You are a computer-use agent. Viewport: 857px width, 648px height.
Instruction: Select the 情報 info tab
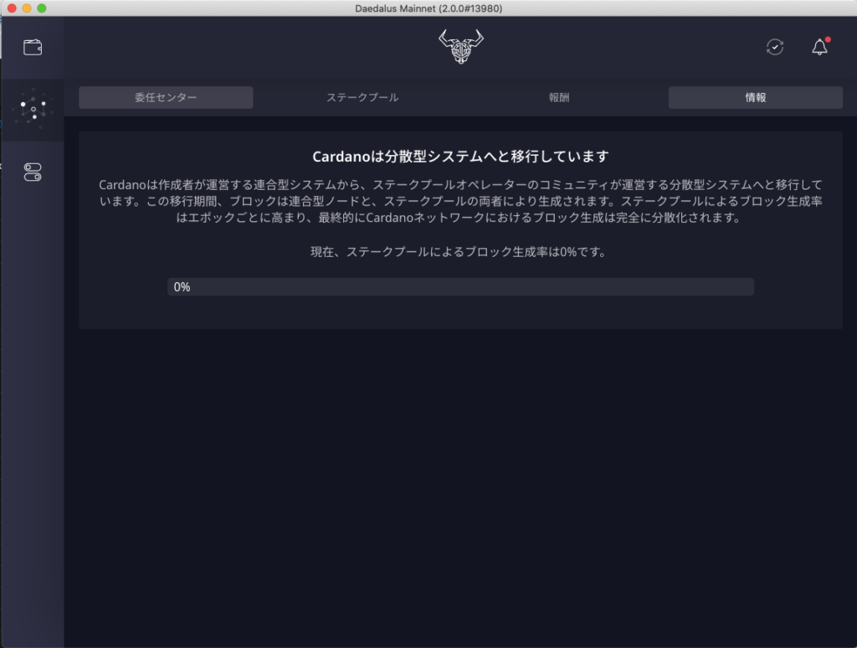755,98
